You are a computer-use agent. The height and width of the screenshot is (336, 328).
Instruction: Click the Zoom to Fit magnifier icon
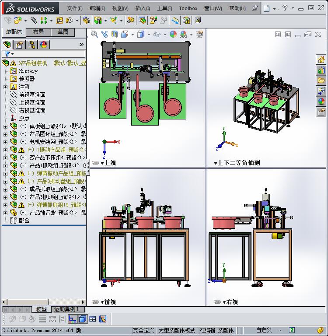[94, 34]
